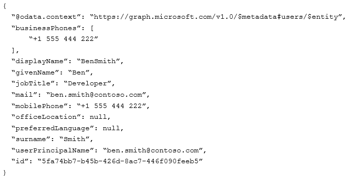Image resolution: width=354 pixels, height=180 pixels.
Task: Click the business phone number "+1 555 444 222"
Action: tap(64, 39)
